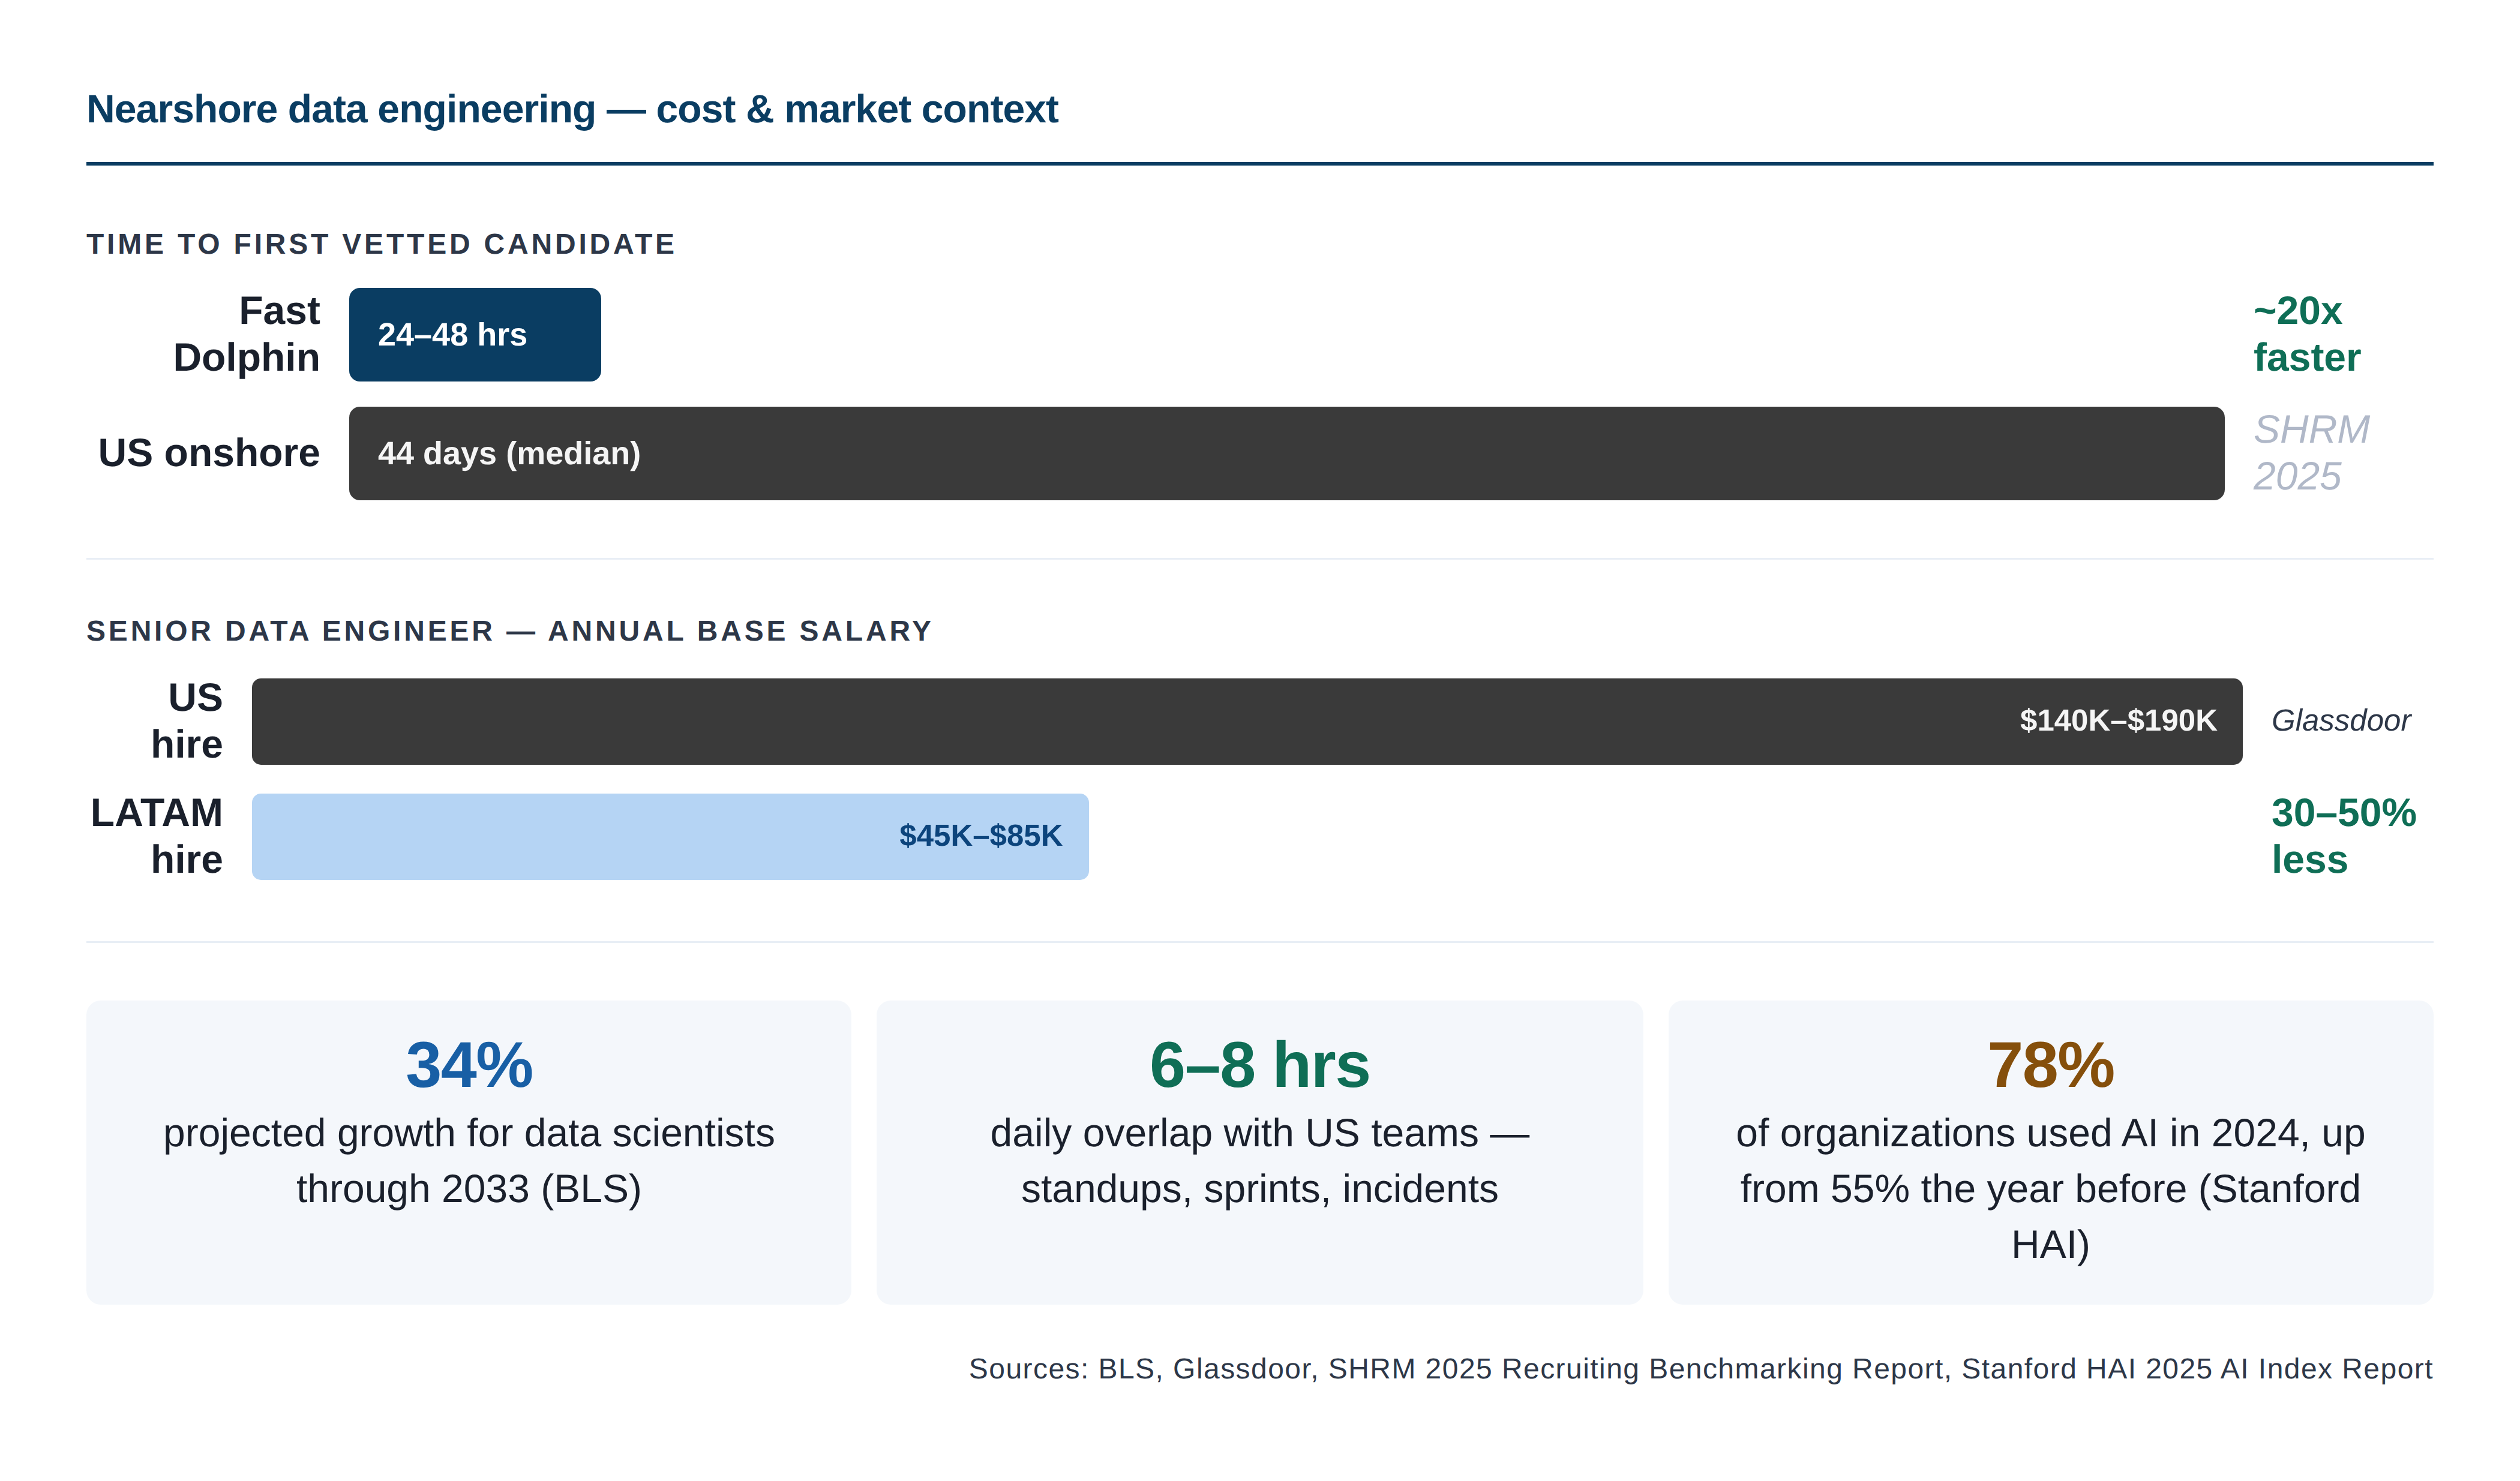Select the US hire $140K–$190K bar
The width and height of the screenshot is (2520, 1481).
[x=1250, y=720]
